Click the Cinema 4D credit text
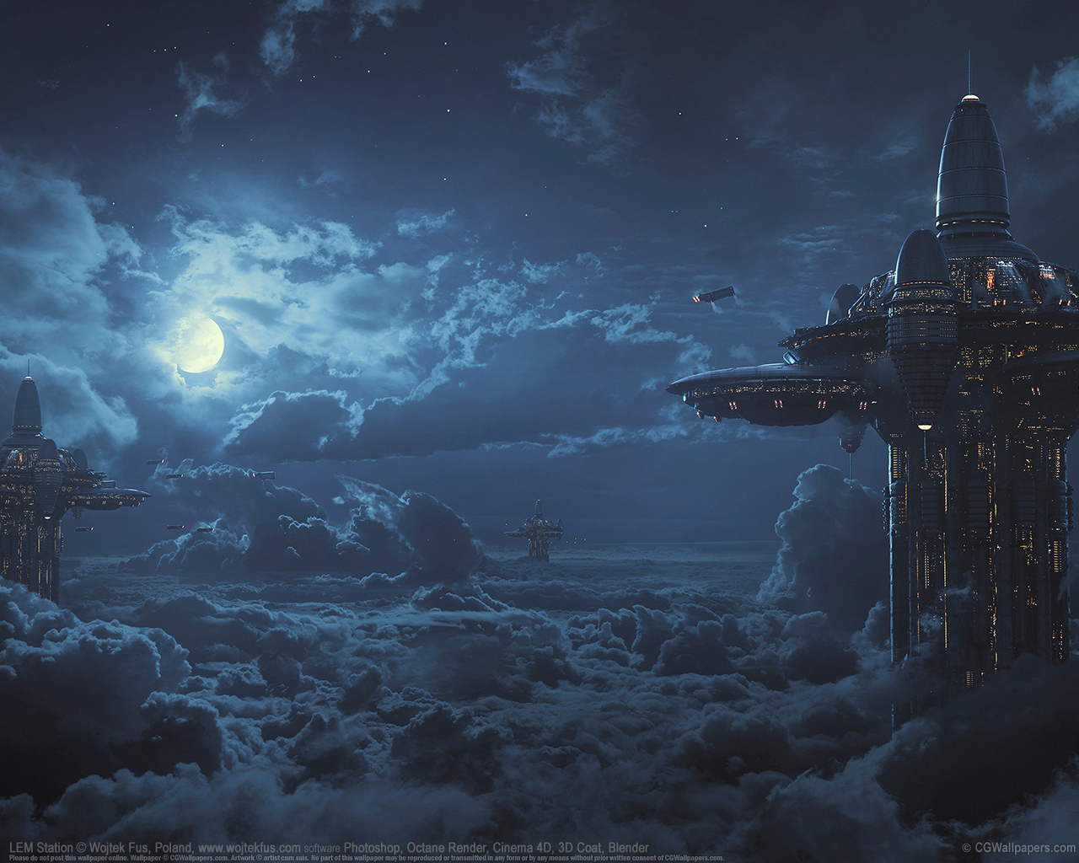This screenshot has width=1079, height=863. point(524,848)
